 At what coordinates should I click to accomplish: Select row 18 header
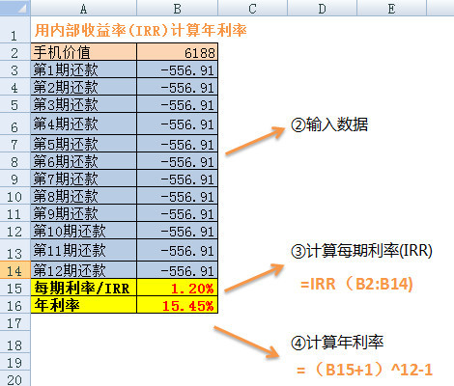15,342
